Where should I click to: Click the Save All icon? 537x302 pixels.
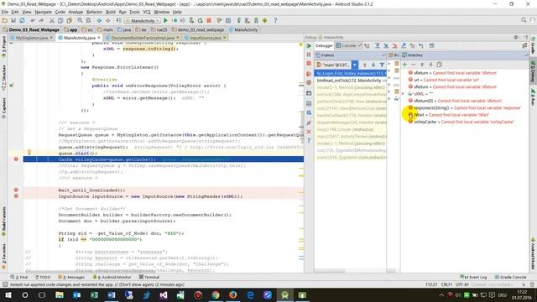click(x=13, y=20)
